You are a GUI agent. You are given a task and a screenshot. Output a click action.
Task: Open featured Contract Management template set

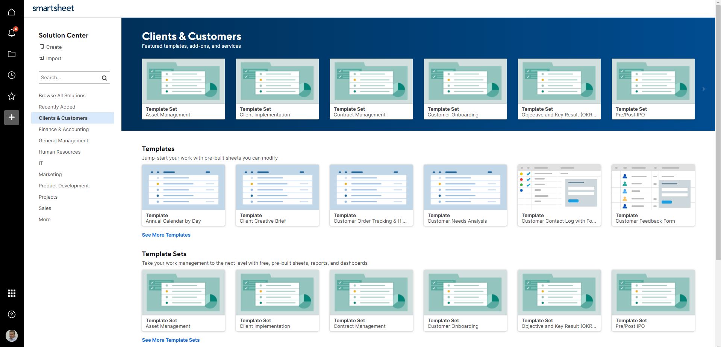371,89
